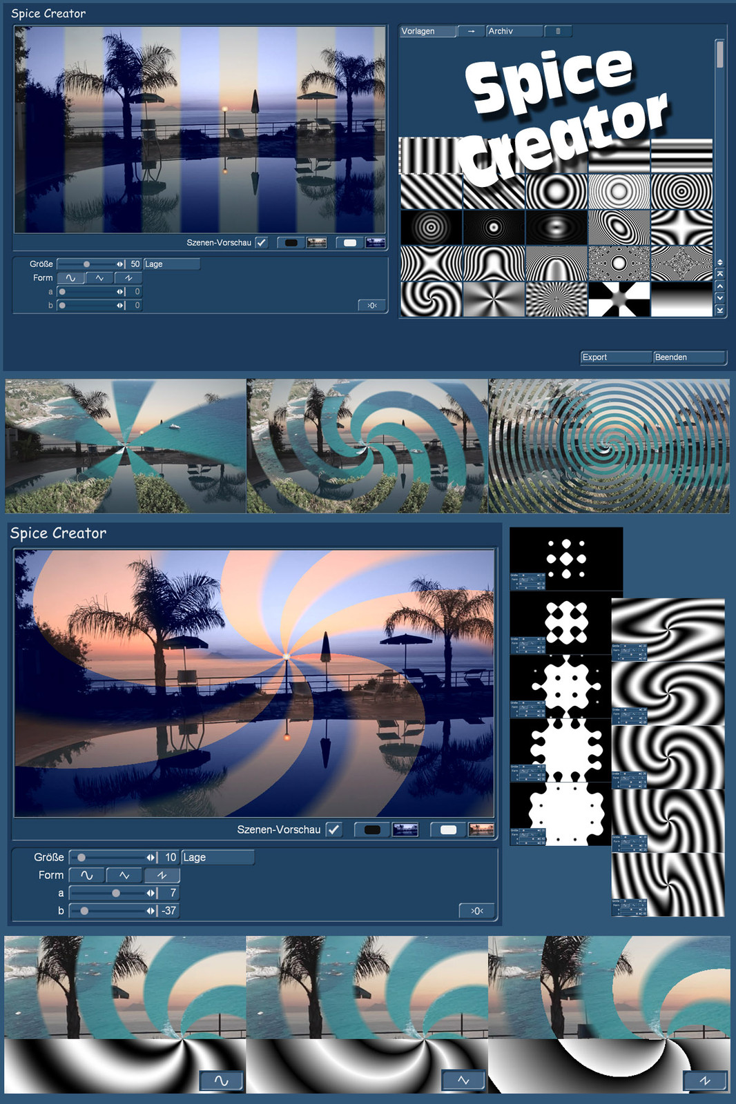Select triangle wave Form button in lower window
This screenshot has height=1104, width=736.
(x=124, y=875)
